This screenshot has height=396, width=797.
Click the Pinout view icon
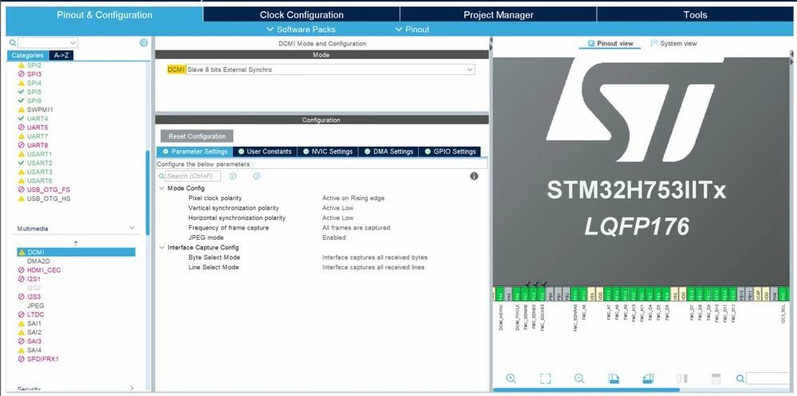pyautogui.click(x=591, y=44)
